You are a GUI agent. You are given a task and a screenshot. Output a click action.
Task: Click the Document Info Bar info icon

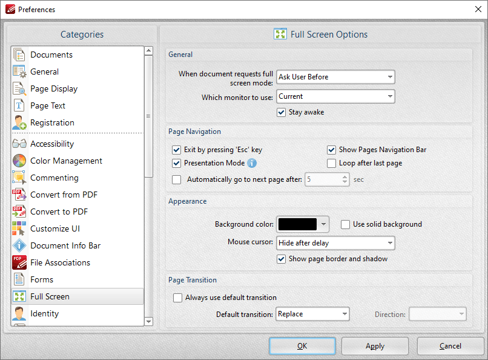coord(19,245)
